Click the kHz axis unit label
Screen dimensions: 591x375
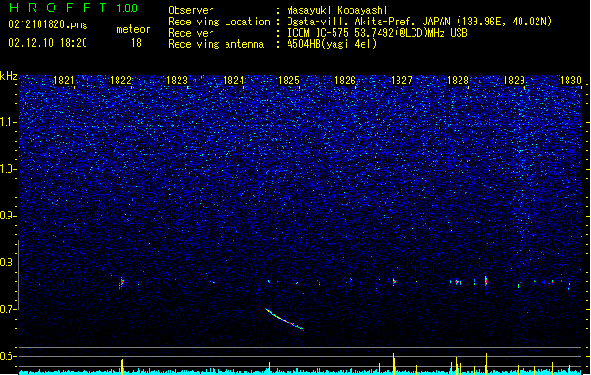click(x=8, y=76)
